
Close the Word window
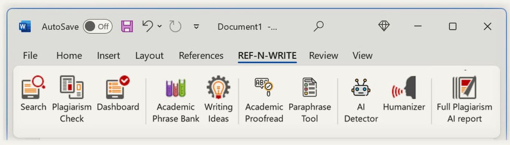pyautogui.click(x=488, y=26)
